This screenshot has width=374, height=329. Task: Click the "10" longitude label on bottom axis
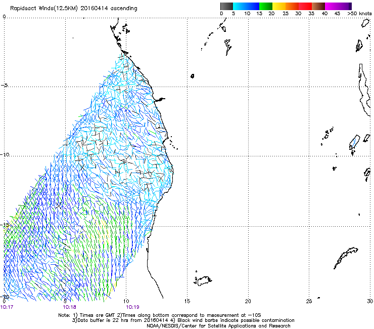pyautogui.click(x=126, y=301)
